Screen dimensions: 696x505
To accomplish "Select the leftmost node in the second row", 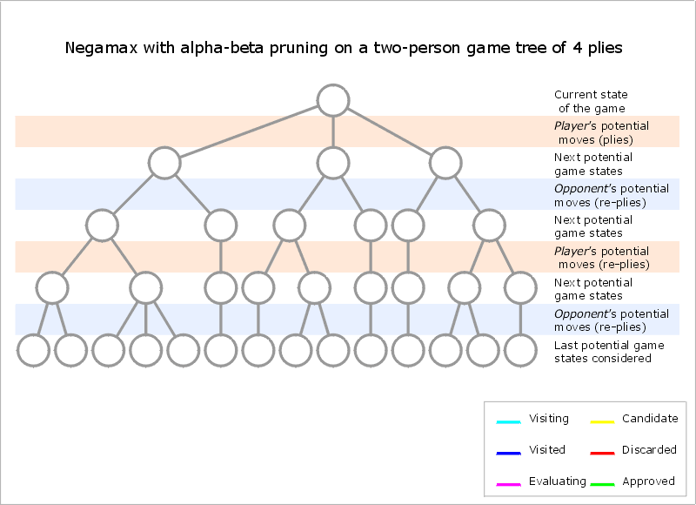I will point(164,163).
